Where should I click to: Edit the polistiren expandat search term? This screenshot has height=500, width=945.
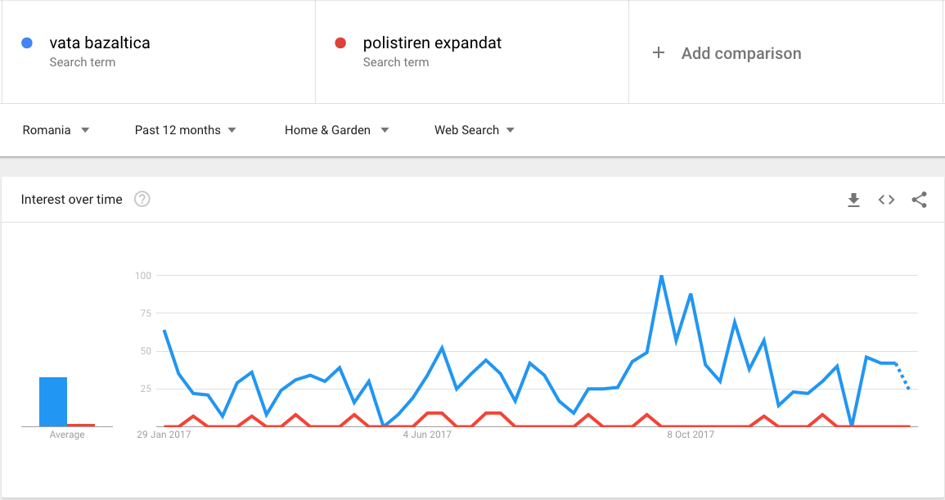tap(432, 43)
